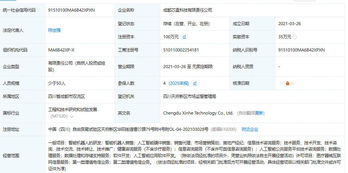Click the 纳税人资质 label cell

coord(252,67)
